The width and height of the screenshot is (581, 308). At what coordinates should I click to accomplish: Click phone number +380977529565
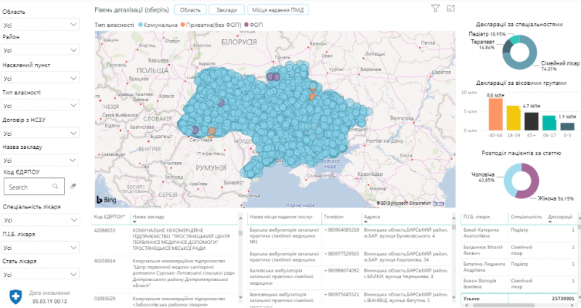click(x=341, y=254)
